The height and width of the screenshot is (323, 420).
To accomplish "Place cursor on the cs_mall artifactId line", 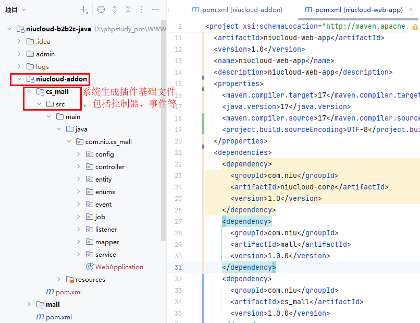I will tap(297, 302).
